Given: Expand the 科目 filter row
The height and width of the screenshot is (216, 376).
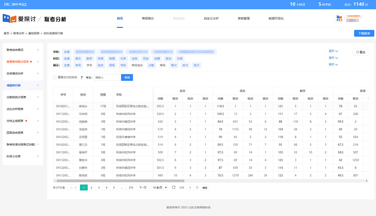Looking at the screenshot, I should tap(333, 58).
